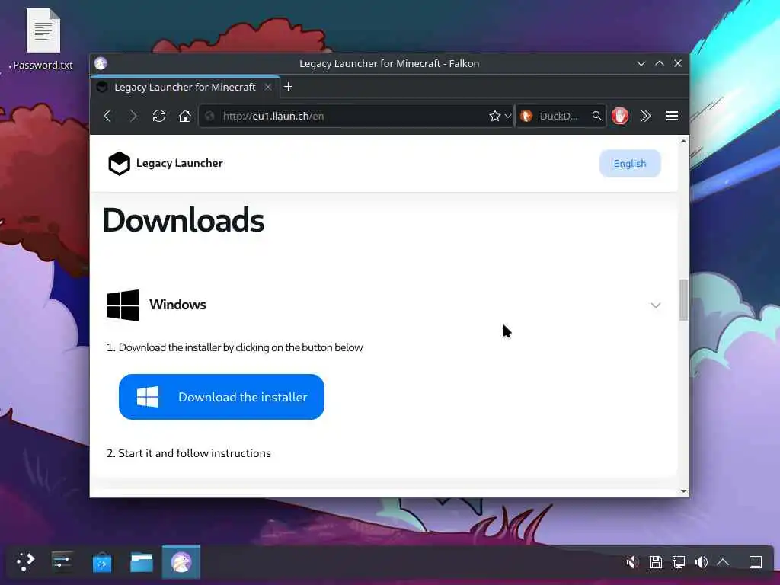Open removable devices tray icon
Screen dimensions: 780x585
656,562
